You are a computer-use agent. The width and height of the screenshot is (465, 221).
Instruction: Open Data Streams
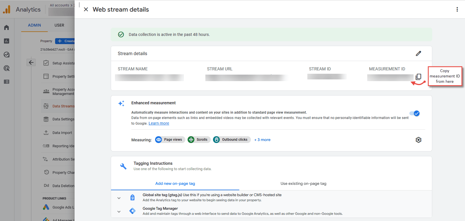(x=63, y=106)
